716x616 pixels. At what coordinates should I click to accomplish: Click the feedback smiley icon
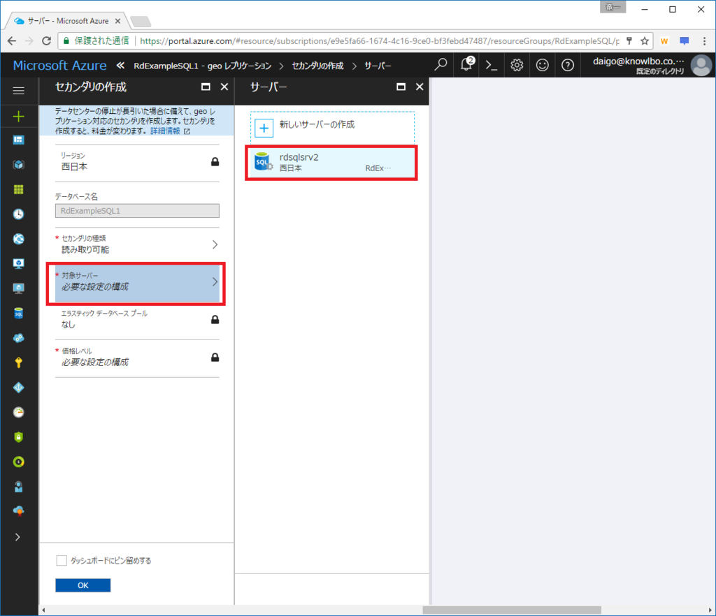click(543, 65)
